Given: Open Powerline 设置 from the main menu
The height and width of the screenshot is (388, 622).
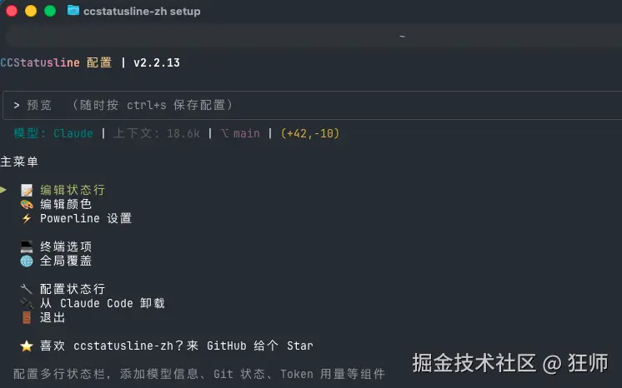Looking at the screenshot, I should click(x=86, y=218).
